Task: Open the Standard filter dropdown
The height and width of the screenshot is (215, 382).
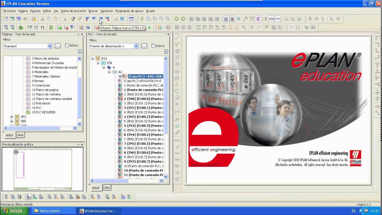Action: [x=50, y=46]
